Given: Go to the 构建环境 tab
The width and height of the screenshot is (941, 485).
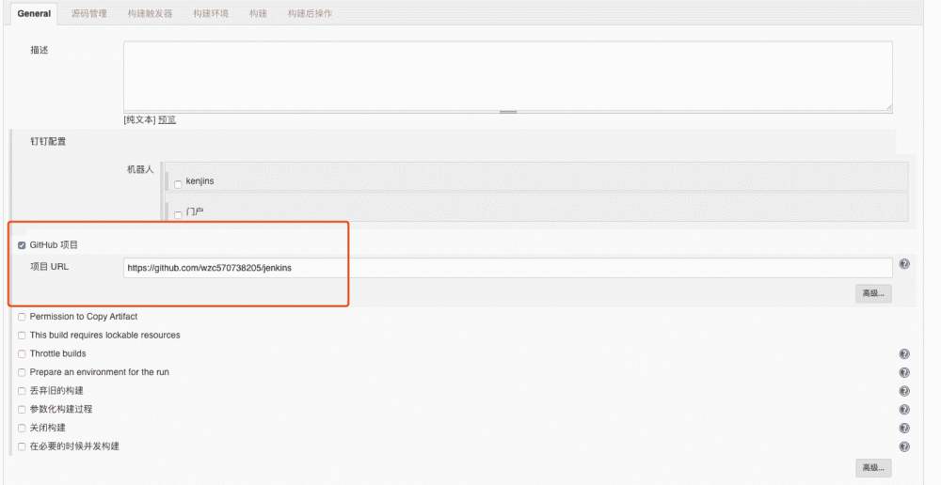Looking at the screenshot, I should (211, 13).
